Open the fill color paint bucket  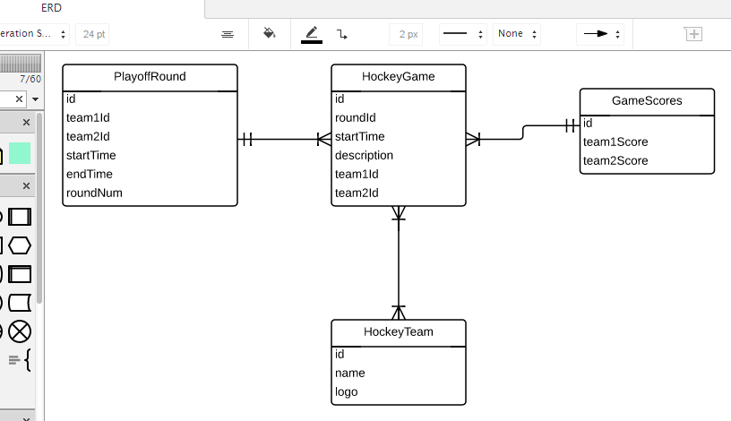pos(269,34)
